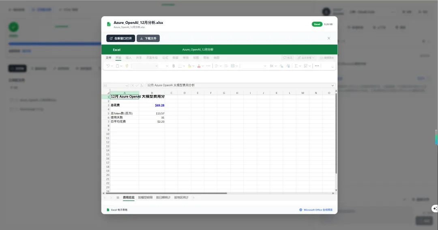Select the 总花费 cell
The height and width of the screenshot is (230, 438).
pos(125,105)
